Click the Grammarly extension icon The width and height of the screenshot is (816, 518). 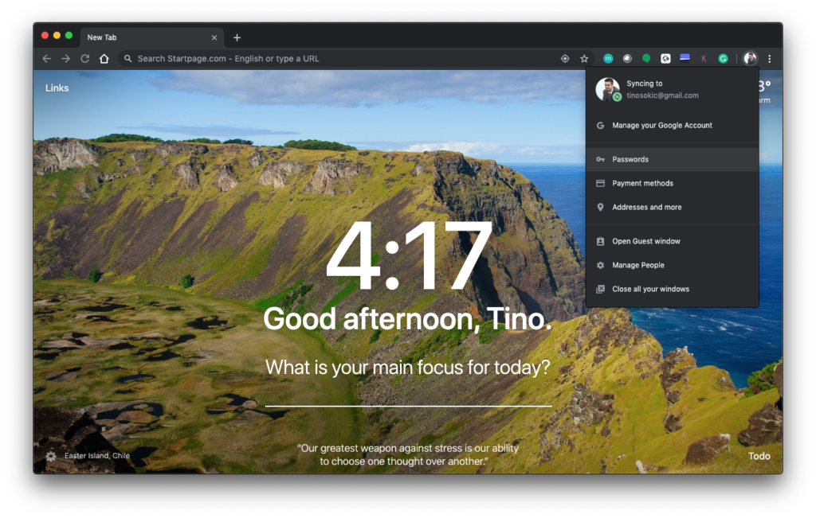tap(723, 59)
